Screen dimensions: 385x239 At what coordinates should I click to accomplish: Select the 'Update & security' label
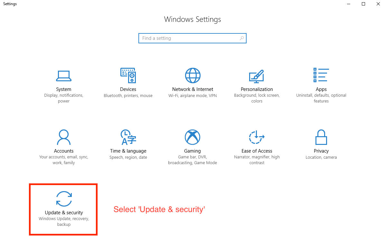64,213
